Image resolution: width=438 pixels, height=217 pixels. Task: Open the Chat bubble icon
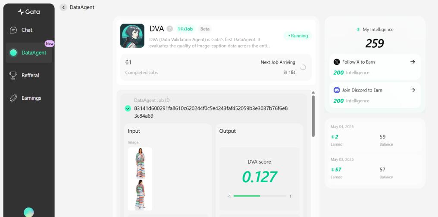coord(13,30)
